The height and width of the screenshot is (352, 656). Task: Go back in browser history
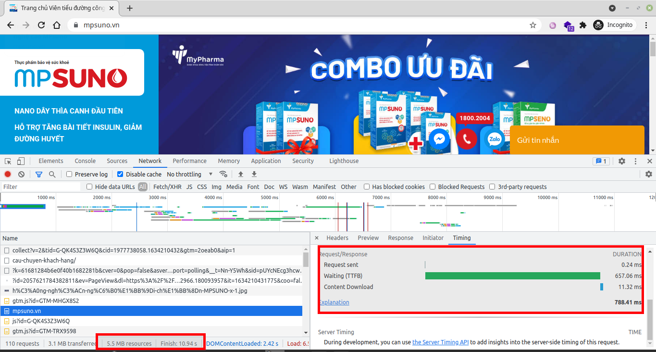click(x=11, y=25)
